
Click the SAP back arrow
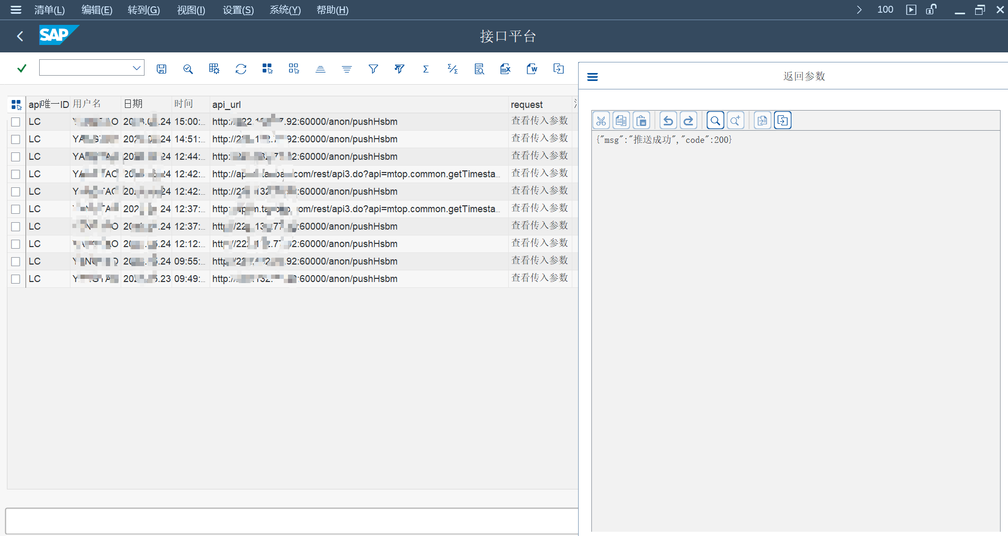(20, 36)
